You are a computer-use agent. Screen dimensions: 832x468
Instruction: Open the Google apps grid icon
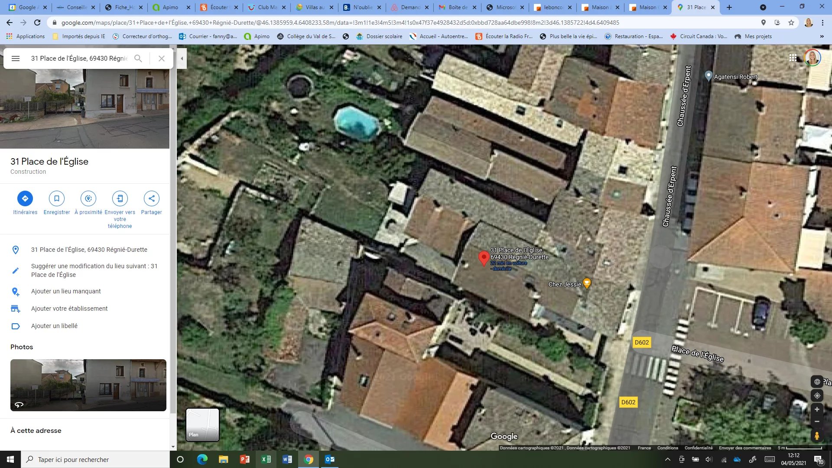click(x=793, y=58)
